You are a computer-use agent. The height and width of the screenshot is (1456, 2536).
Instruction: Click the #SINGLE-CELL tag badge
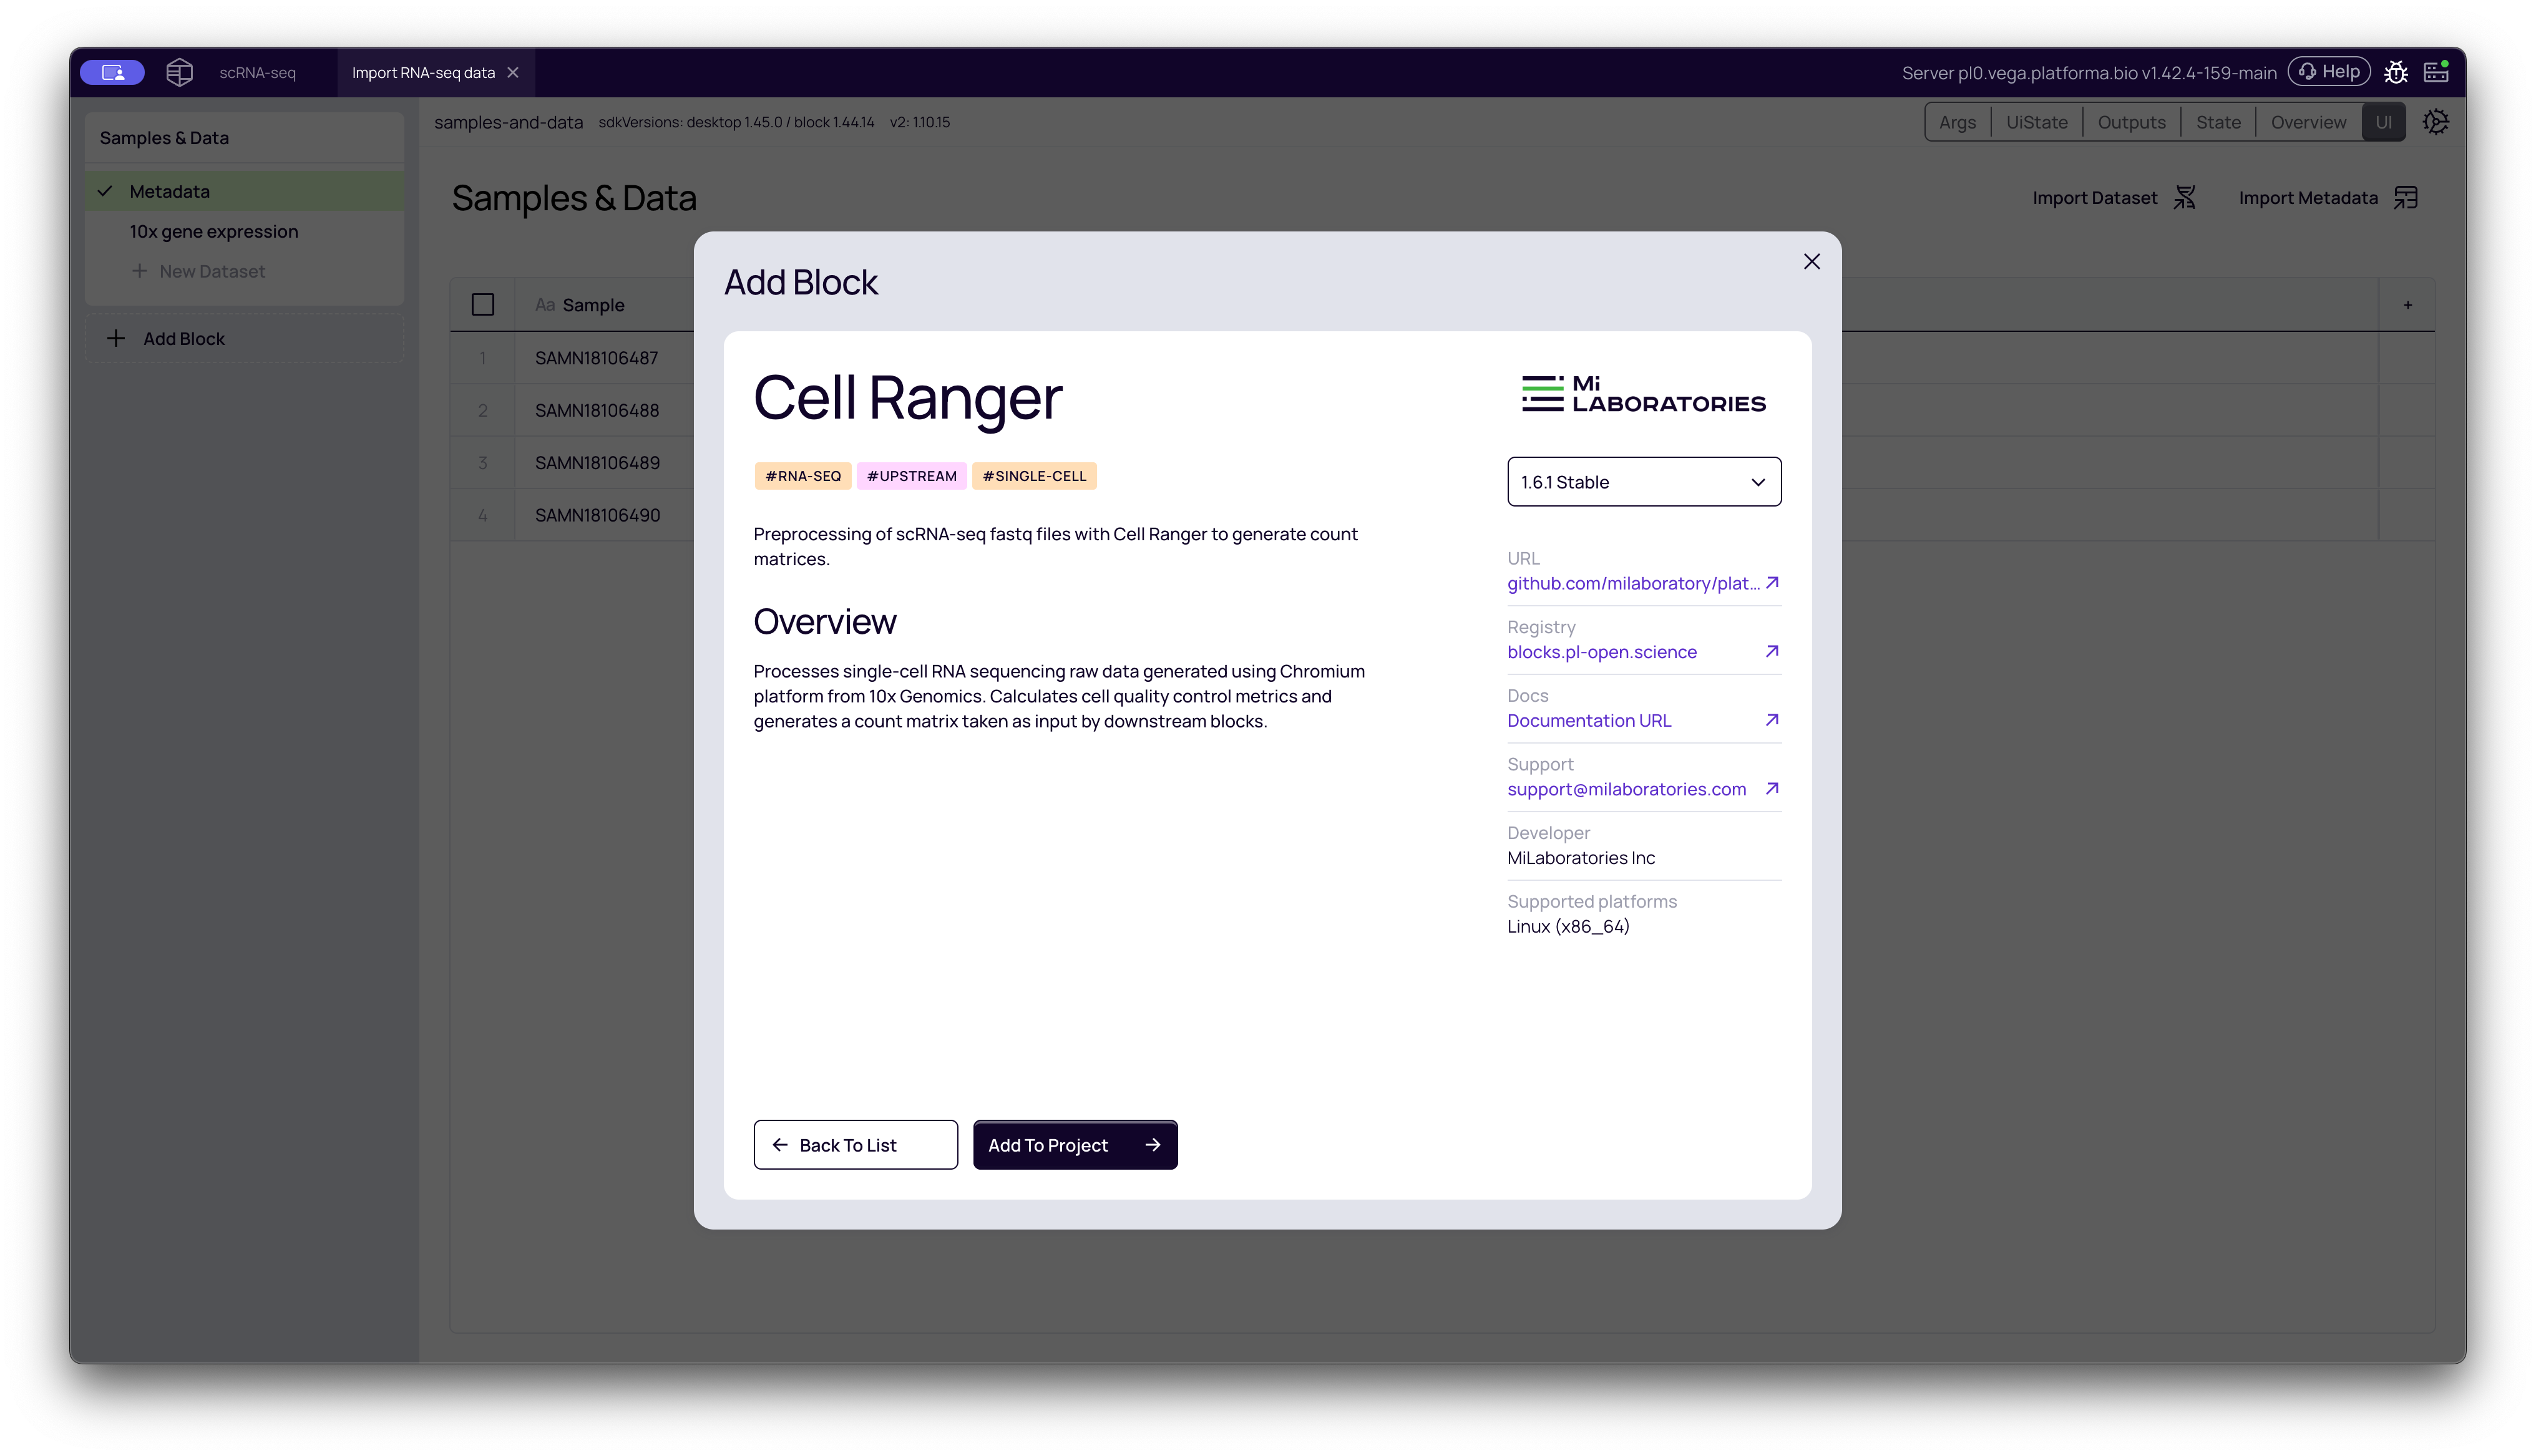1034,475
